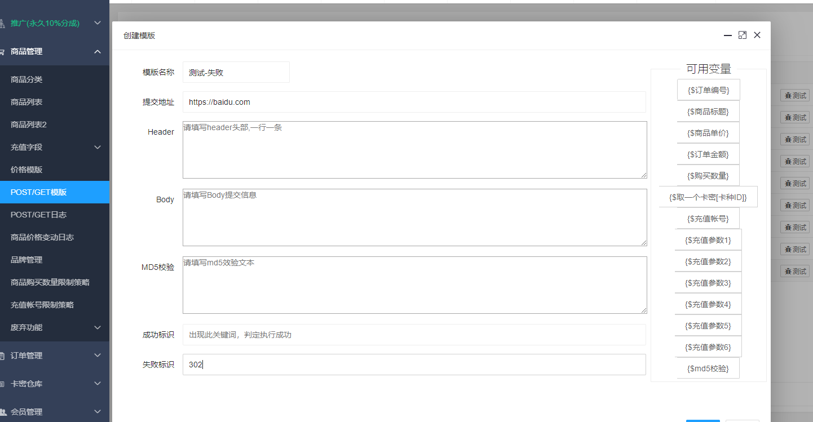Click the Header field resize handle
The height and width of the screenshot is (422, 813).
[x=643, y=175]
